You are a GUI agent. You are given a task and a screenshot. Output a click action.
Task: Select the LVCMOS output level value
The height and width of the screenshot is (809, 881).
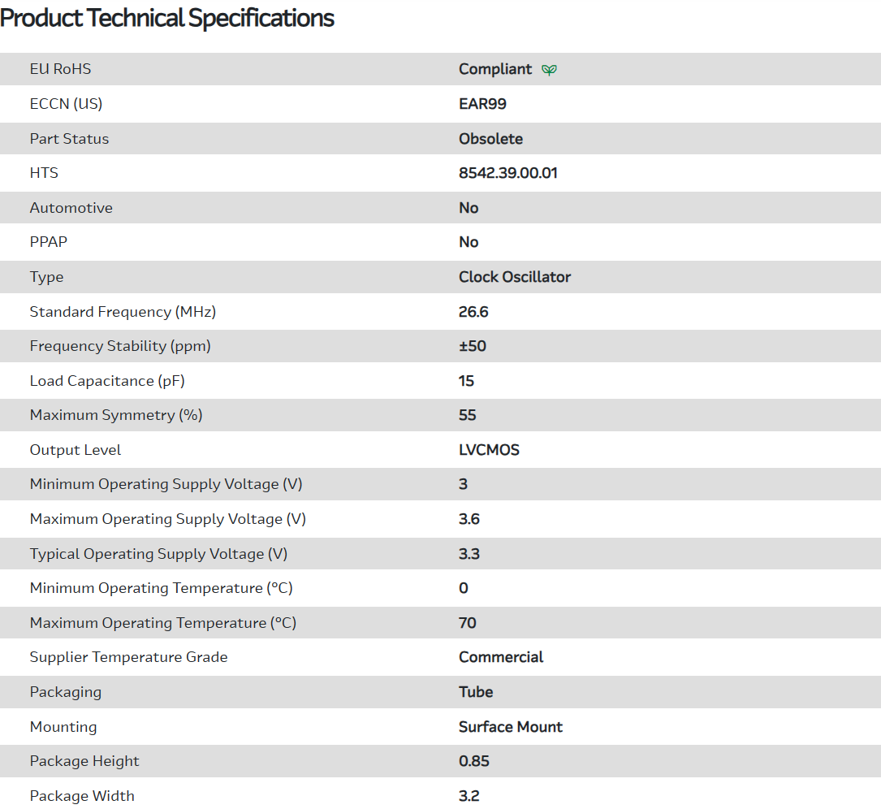tap(489, 450)
